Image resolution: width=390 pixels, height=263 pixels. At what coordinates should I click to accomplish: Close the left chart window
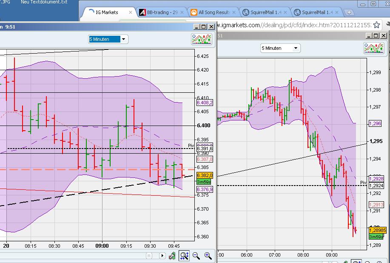[211, 27]
